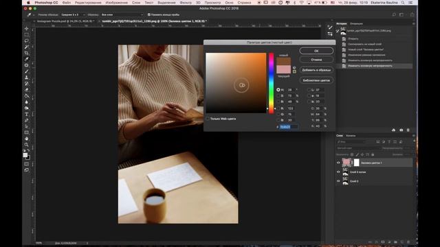
Task: Select the Crop tool
Action: point(26,54)
